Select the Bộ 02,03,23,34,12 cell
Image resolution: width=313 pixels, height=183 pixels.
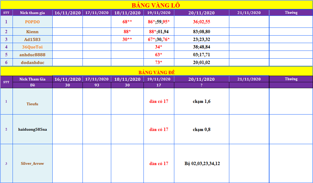[202, 164]
